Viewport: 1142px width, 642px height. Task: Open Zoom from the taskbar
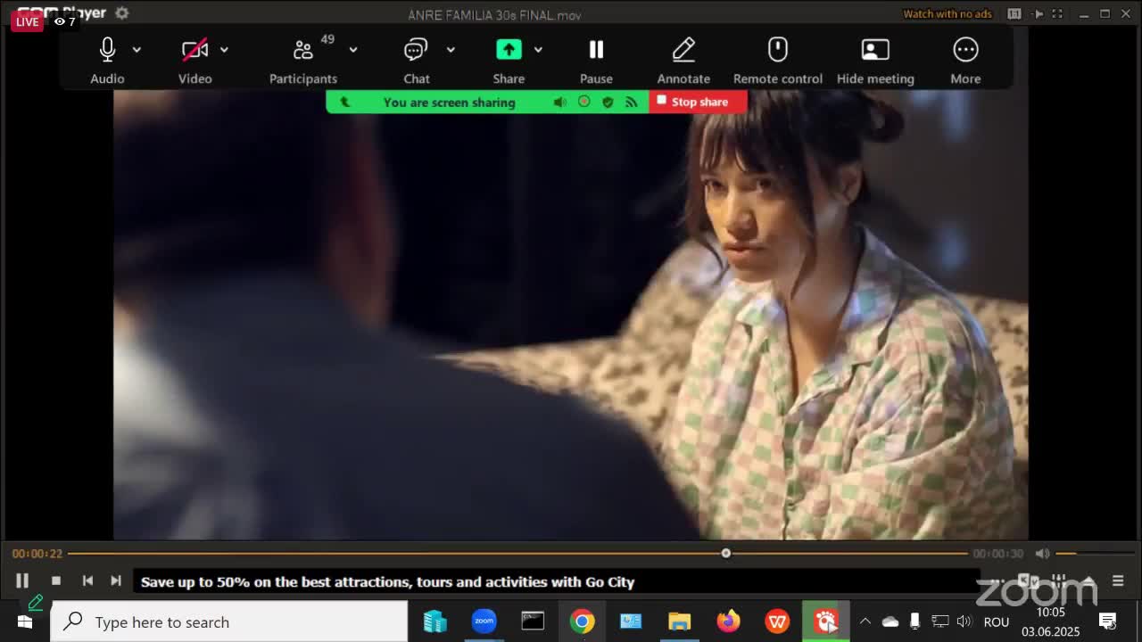click(484, 621)
